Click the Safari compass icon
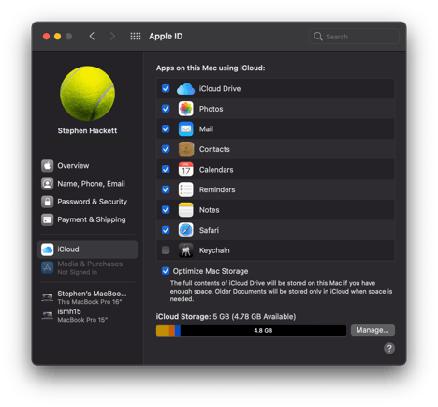This screenshot has width=438, height=407. pyautogui.click(x=185, y=230)
